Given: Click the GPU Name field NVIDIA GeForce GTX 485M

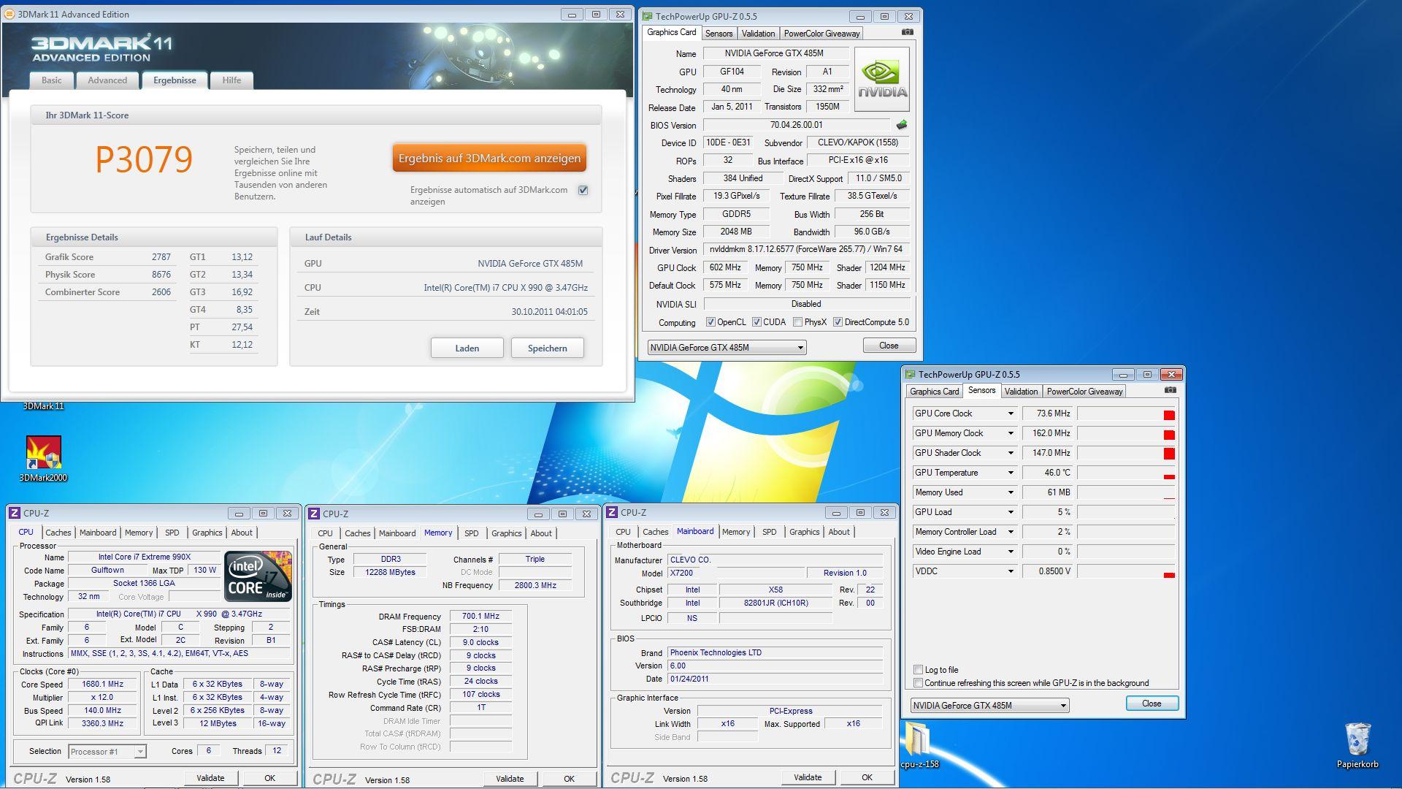Looking at the screenshot, I should coord(775,53).
